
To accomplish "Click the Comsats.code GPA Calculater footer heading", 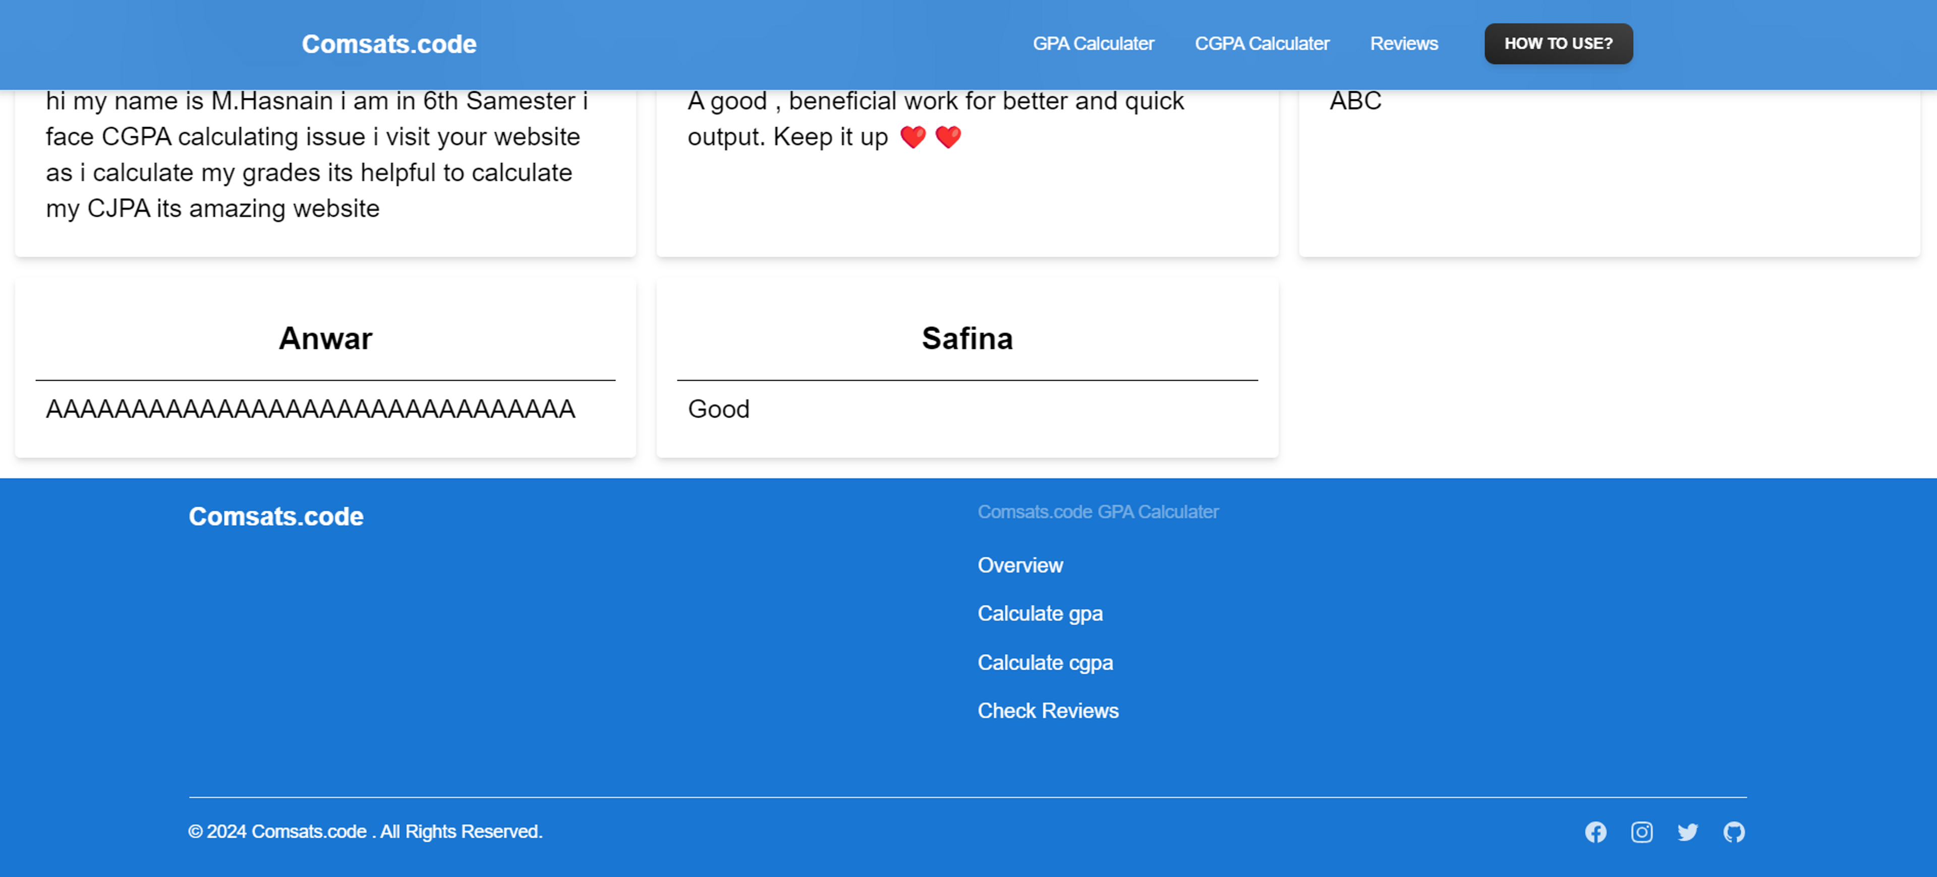I will pyautogui.click(x=1098, y=512).
